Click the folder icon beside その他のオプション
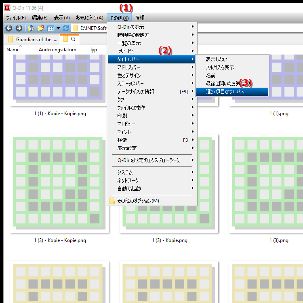 pyautogui.click(x=112, y=201)
